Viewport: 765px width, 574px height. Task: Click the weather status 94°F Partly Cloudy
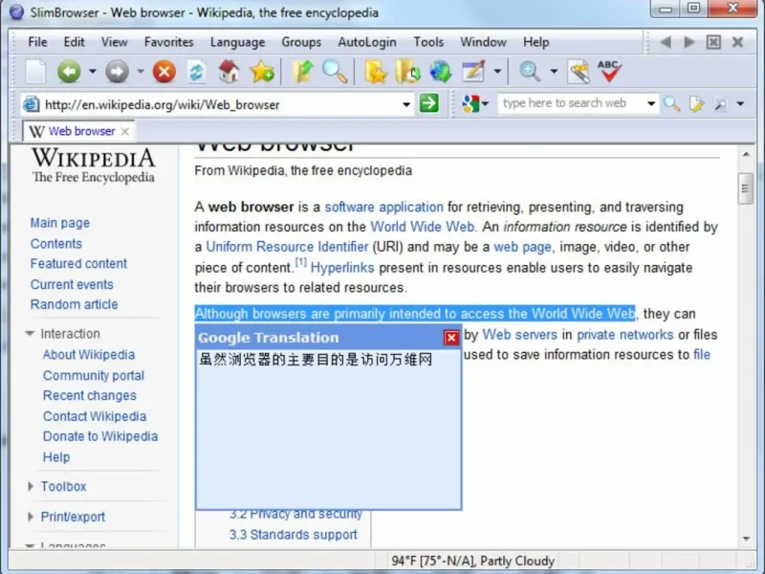coord(472,562)
